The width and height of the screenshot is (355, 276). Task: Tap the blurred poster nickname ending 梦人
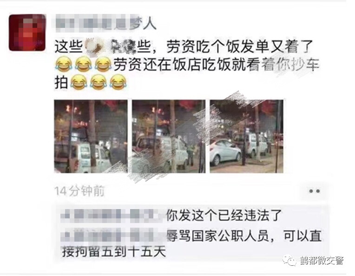pos(106,23)
